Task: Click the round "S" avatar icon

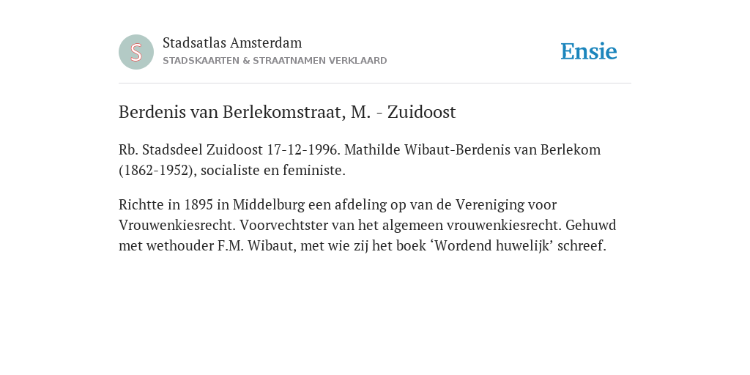Action: [136, 52]
